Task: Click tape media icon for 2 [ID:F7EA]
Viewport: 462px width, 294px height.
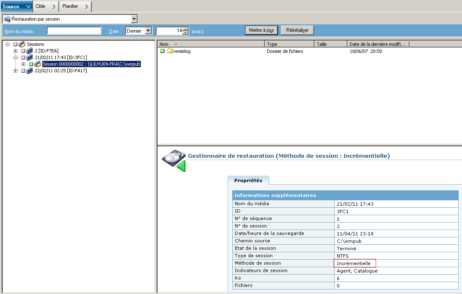Action: [x=30, y=51]
